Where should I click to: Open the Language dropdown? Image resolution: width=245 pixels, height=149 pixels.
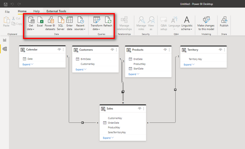pos(174,23)
